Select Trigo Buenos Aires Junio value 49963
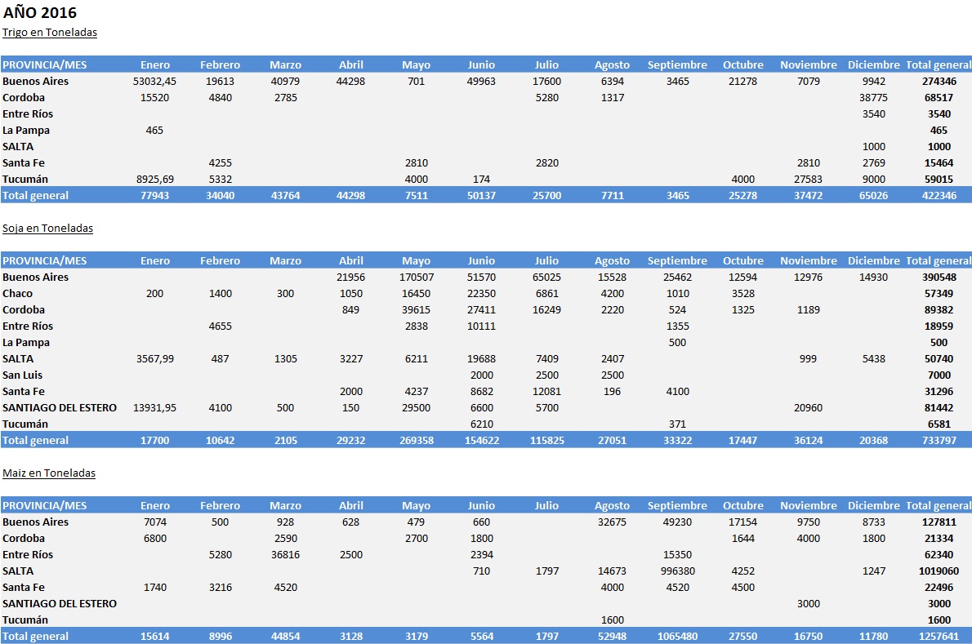Viewport: 972px width, 644px height. pyautogui.click(x=482, y=81)
